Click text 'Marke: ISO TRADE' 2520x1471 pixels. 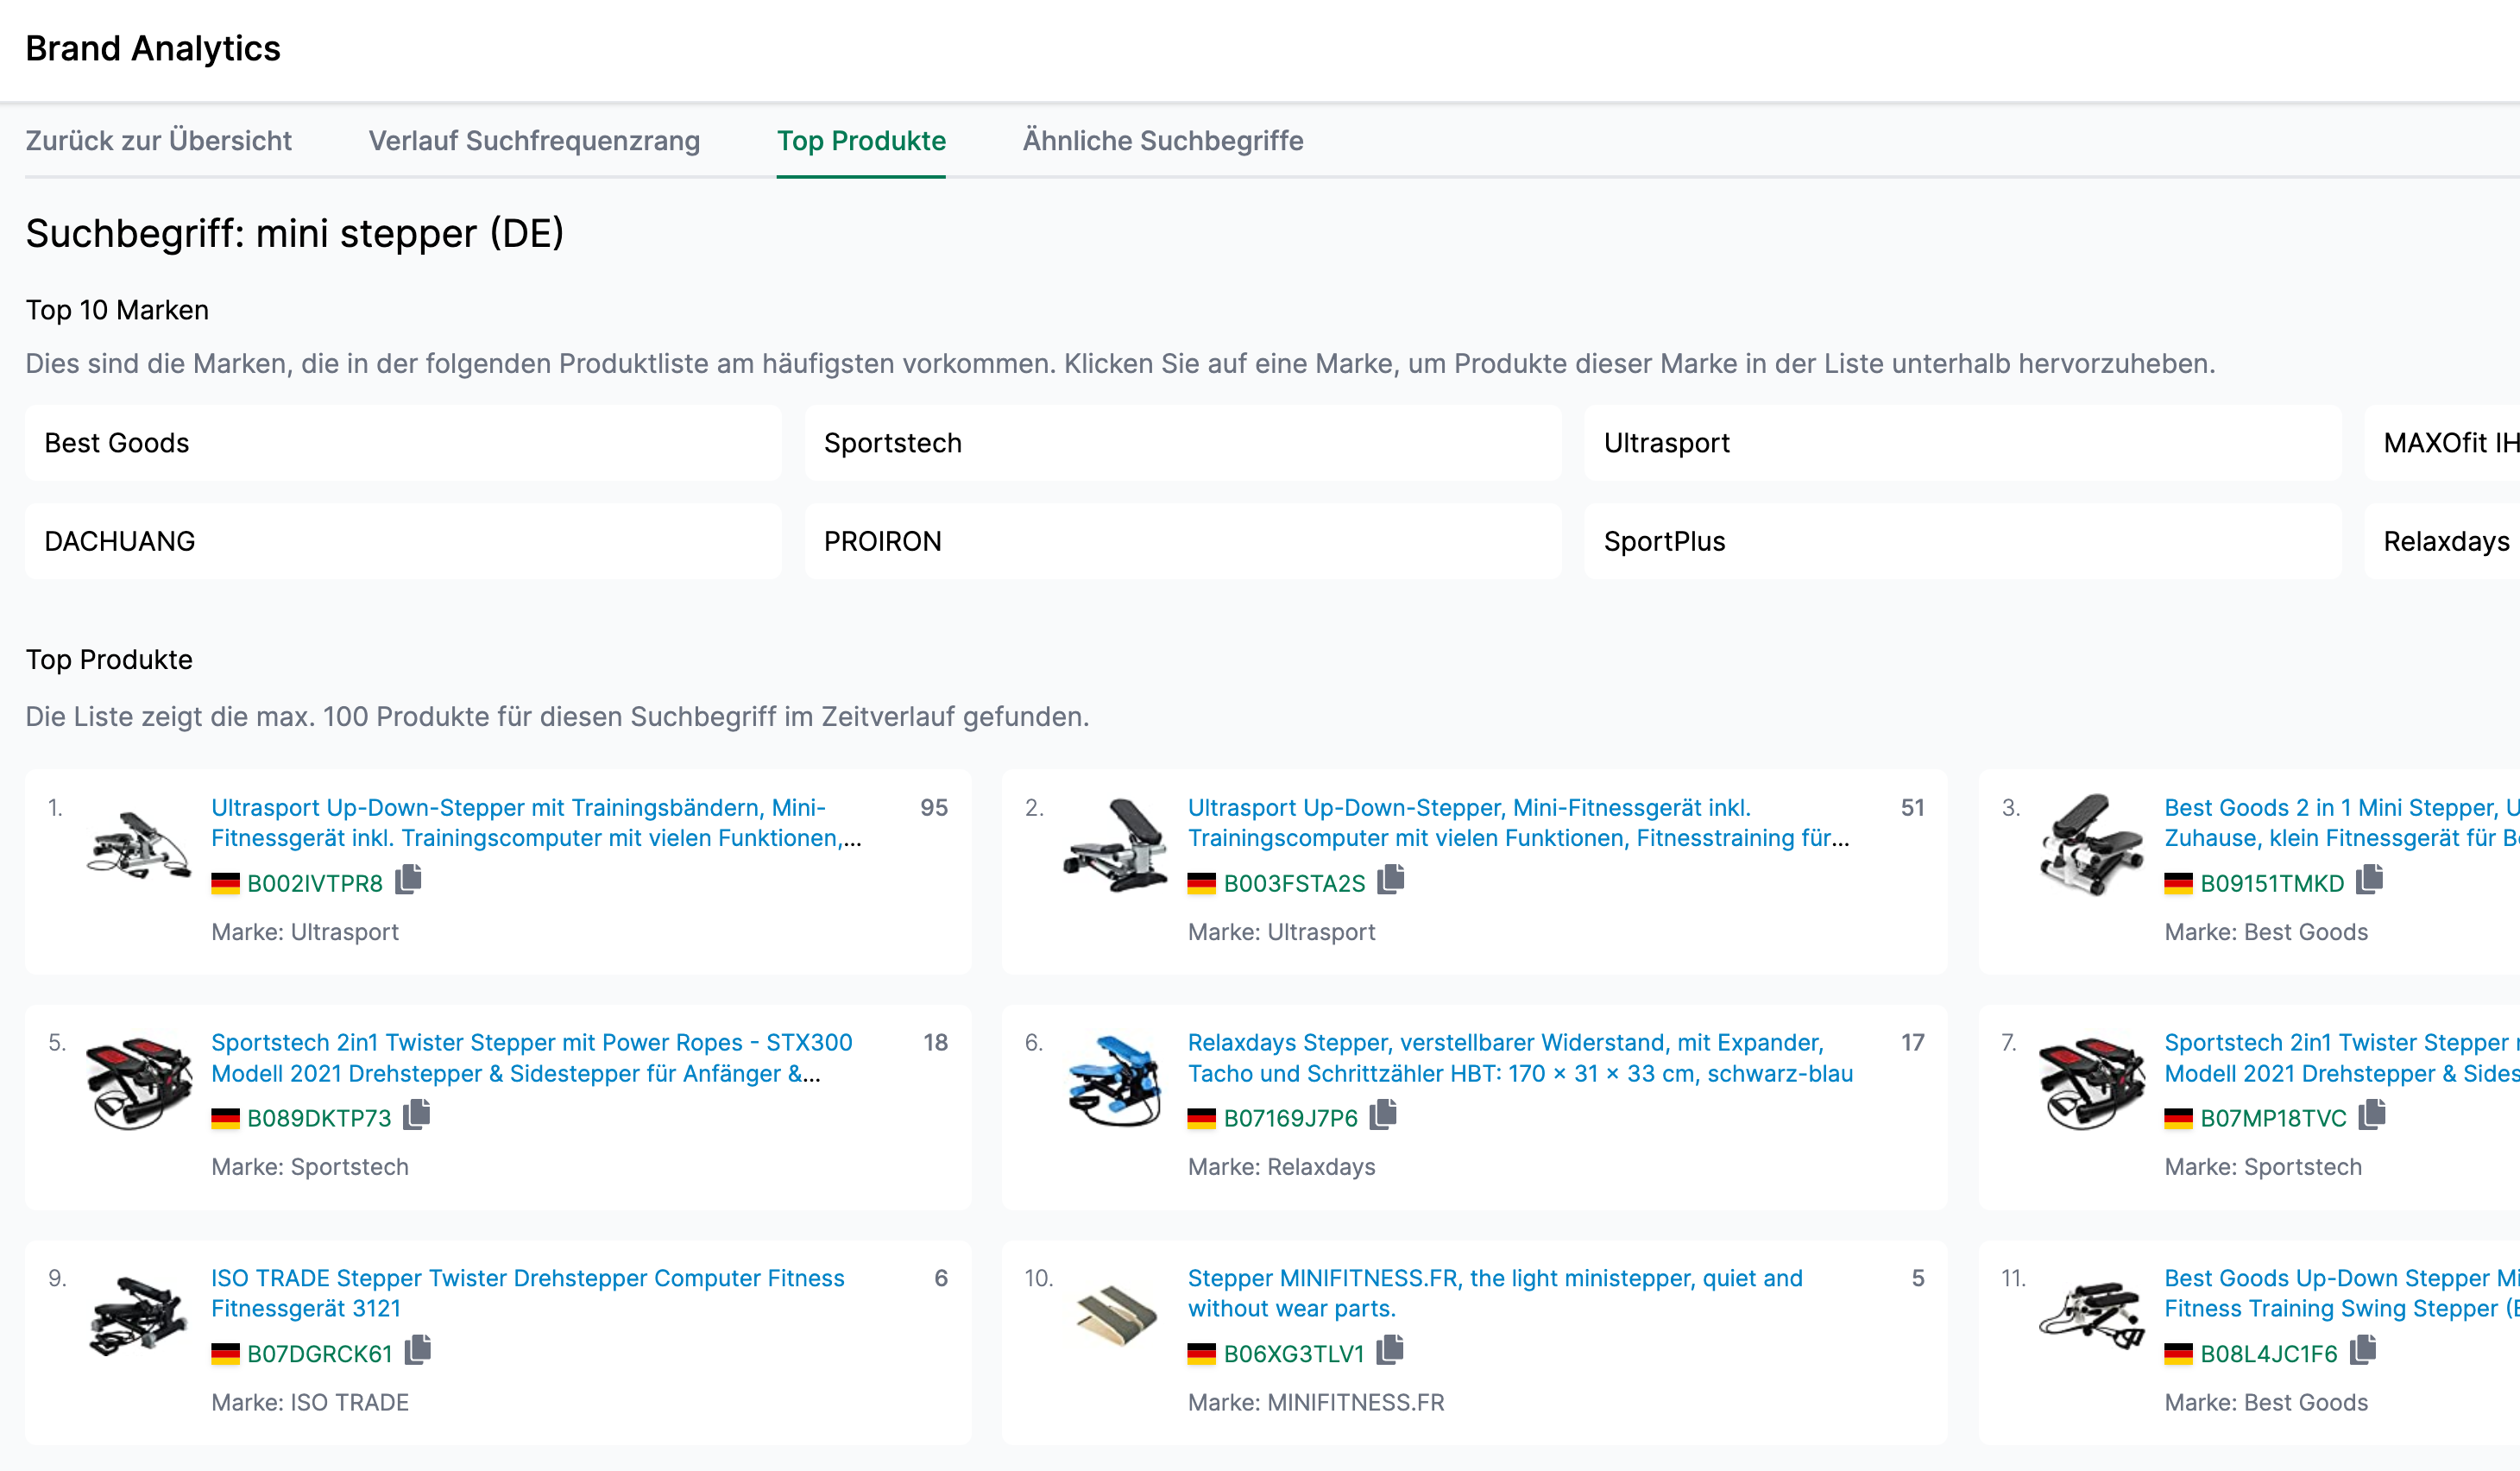tap(310, 1403)
